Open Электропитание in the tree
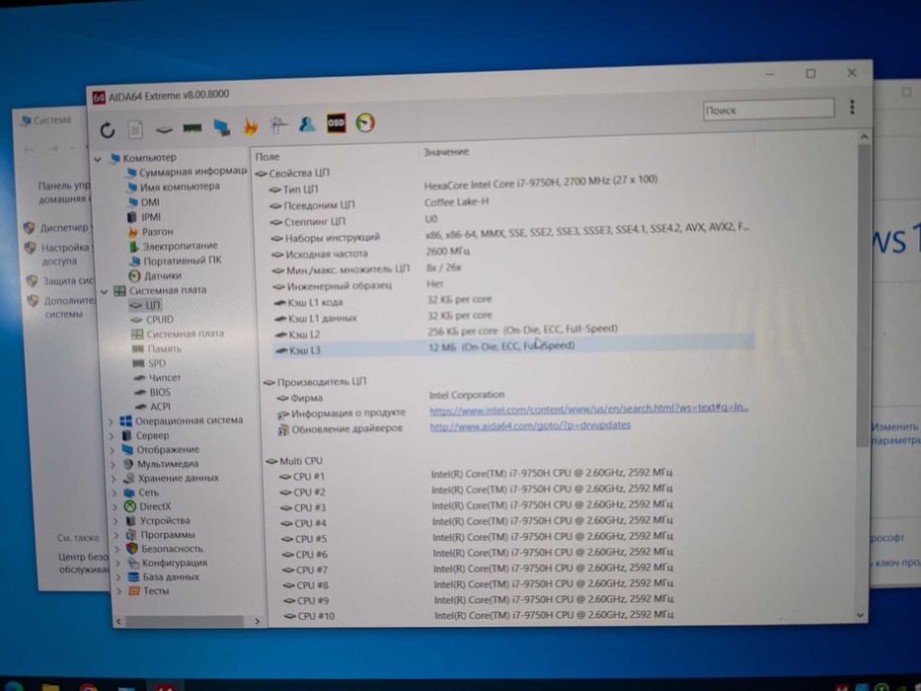 (174, 246)
